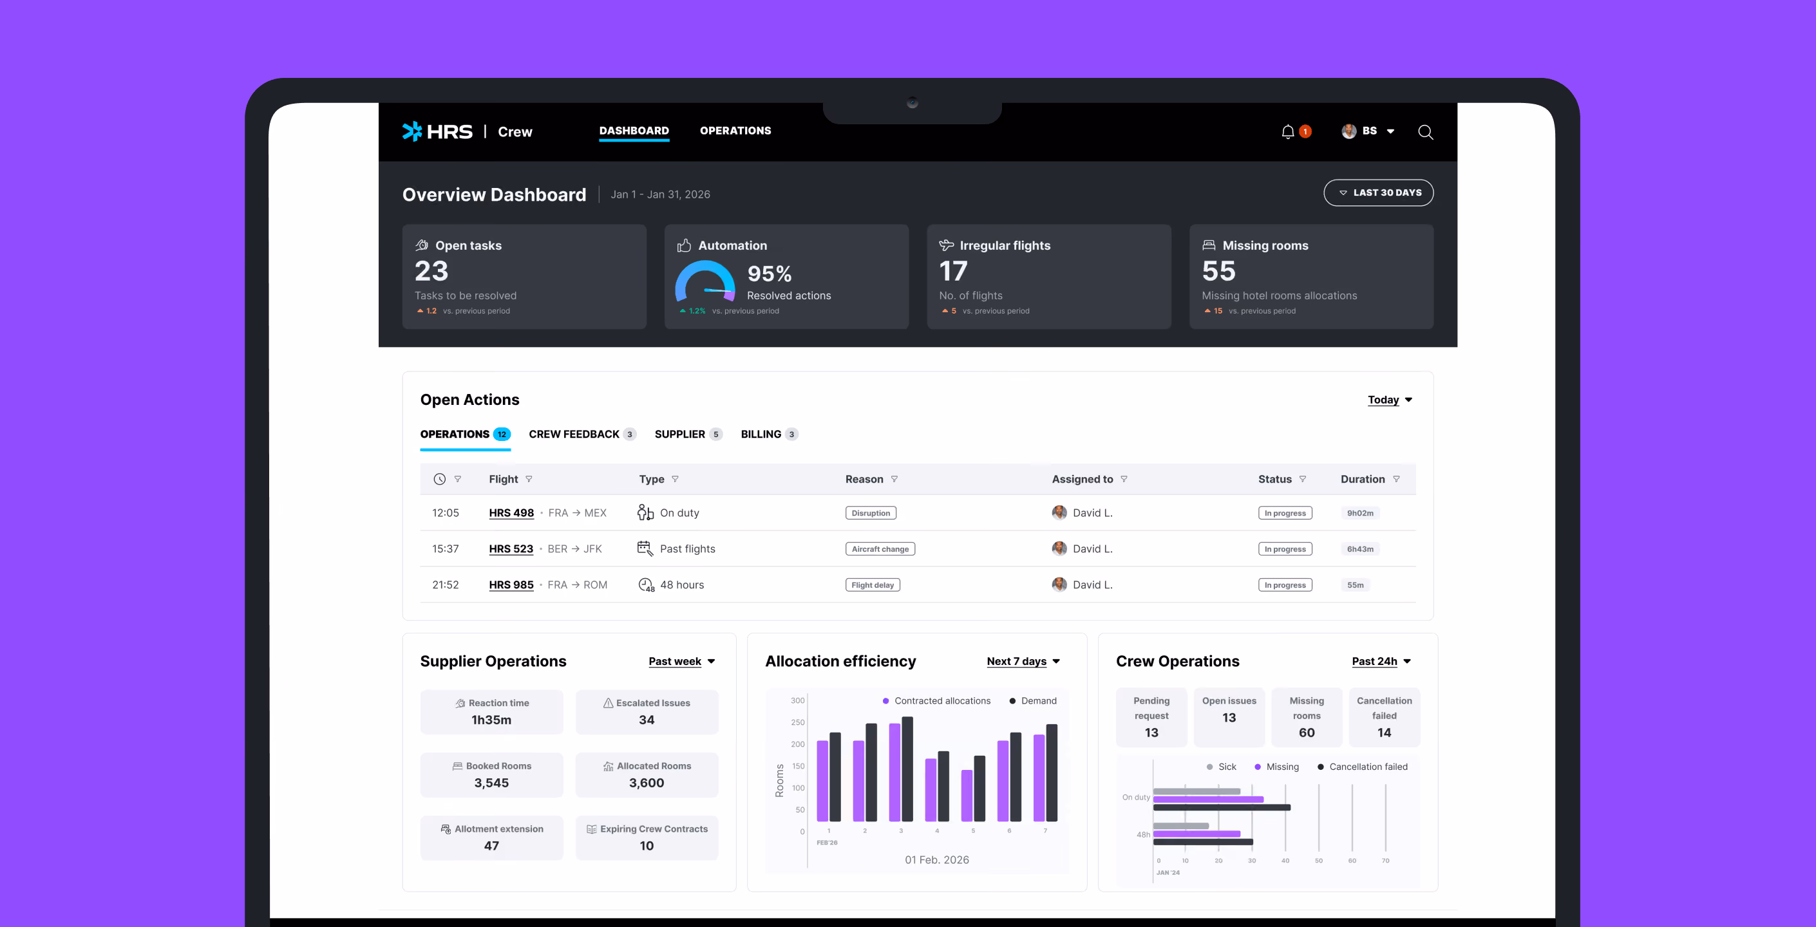This screenshot has height=927, width=1816.
Task: Click the Cancellation failed 14 card
Action: pyautogui.click(x=1384, y=717)
